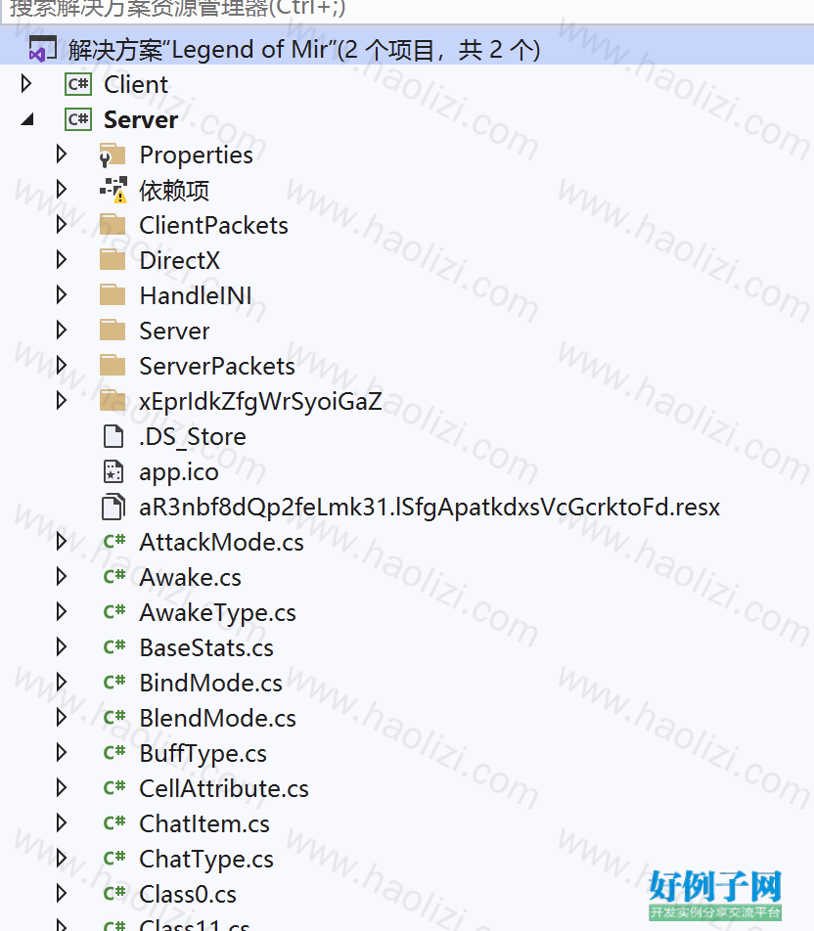The width and height of the screenshot is (814, 931).
Task: Expand the BaseStats.cs file node
Action: (62, 646)
